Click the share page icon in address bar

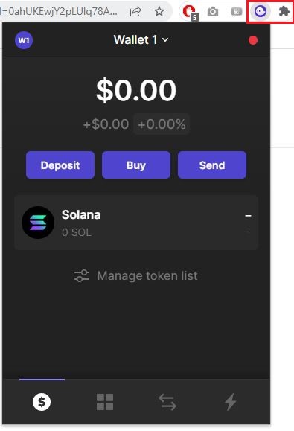click(135, 12)
